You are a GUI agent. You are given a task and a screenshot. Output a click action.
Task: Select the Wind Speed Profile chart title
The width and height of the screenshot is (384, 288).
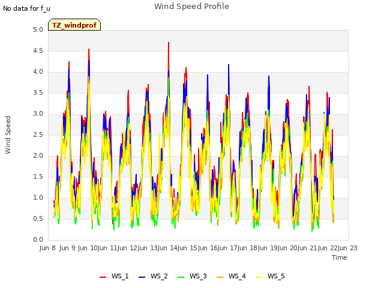[192, 7]
